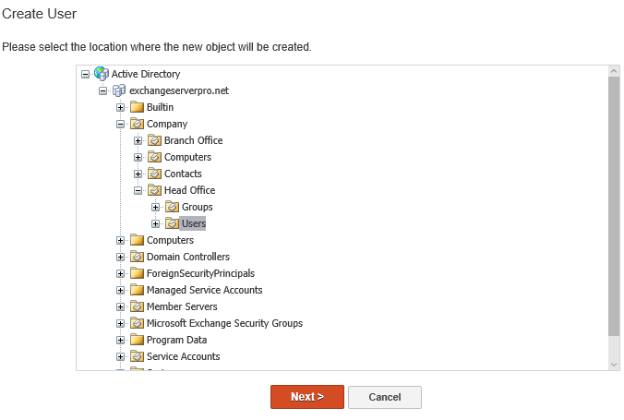
Task: Click the tree scrollbar down arrow
Action: click(614, 365)
